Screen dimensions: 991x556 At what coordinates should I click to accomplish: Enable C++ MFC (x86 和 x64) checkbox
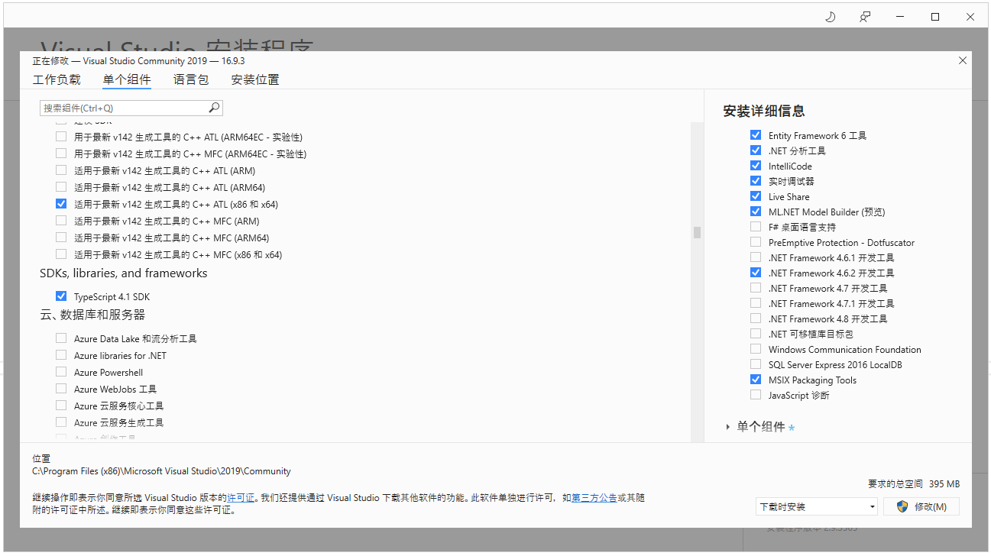tap(61, 254)
